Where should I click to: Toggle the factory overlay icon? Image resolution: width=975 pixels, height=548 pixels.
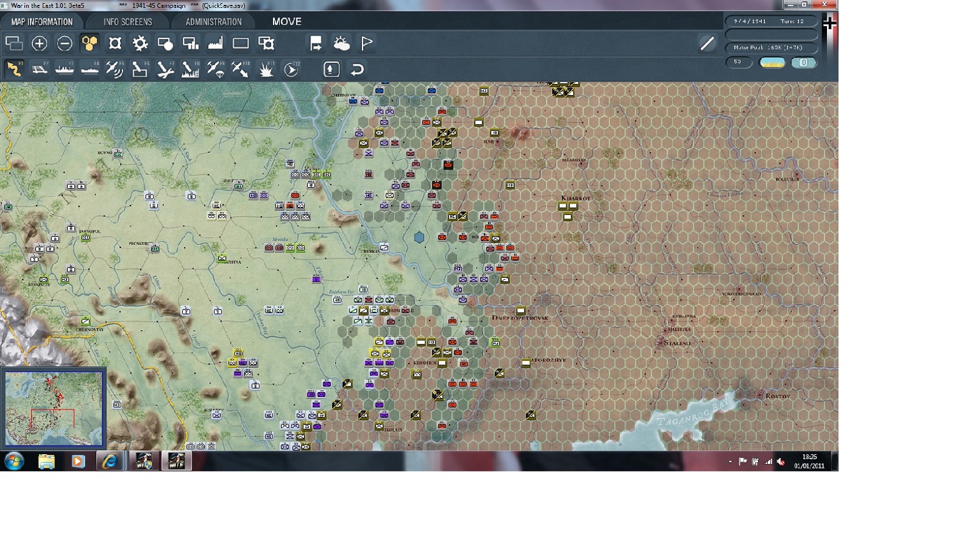pyautogui.click(x=216, y=43)
